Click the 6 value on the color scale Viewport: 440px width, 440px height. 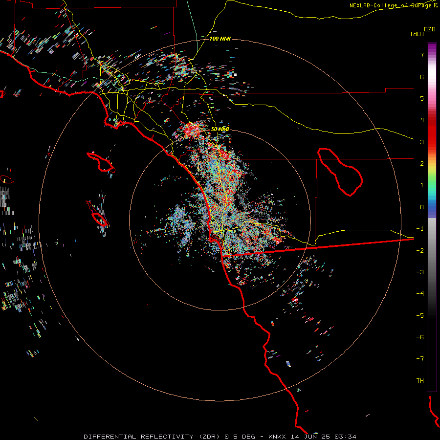pos(422,77)
